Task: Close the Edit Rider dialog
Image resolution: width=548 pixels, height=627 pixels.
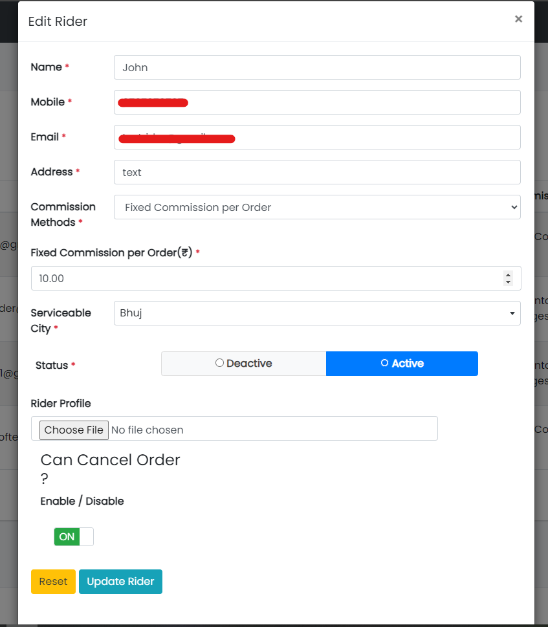Action: pyautogui.click(x=518, y=19)
